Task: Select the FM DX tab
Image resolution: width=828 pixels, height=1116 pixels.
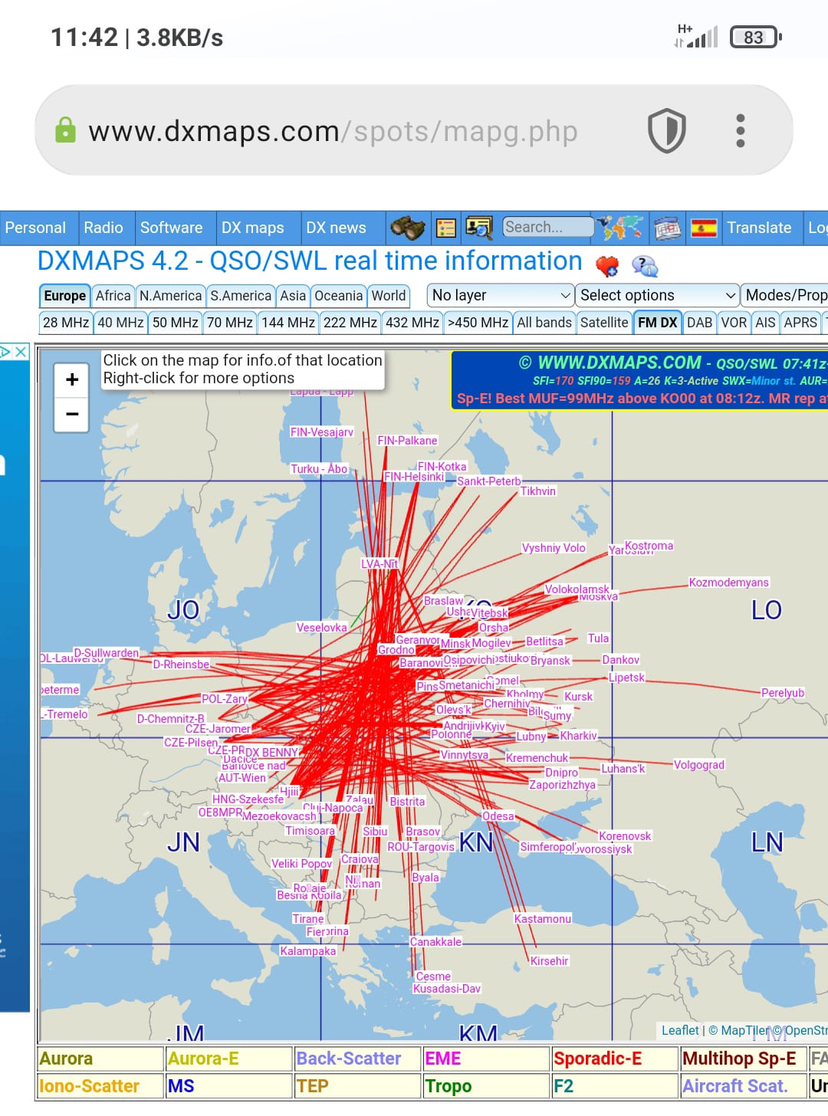Action: pos(658,323)
